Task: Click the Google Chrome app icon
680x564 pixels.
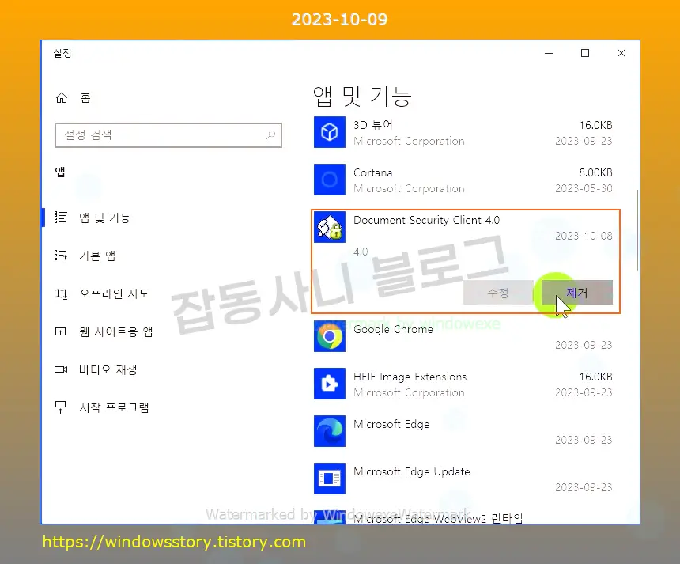Action: [x=330, y=336]
